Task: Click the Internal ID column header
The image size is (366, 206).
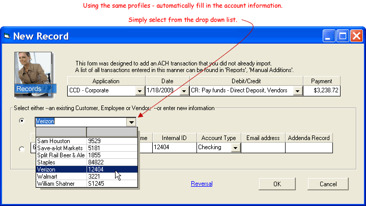Action: pos(175,138)
